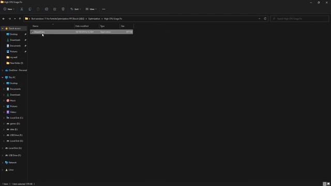
Task: Select the application file in the file list
Action: coord(82,32)
